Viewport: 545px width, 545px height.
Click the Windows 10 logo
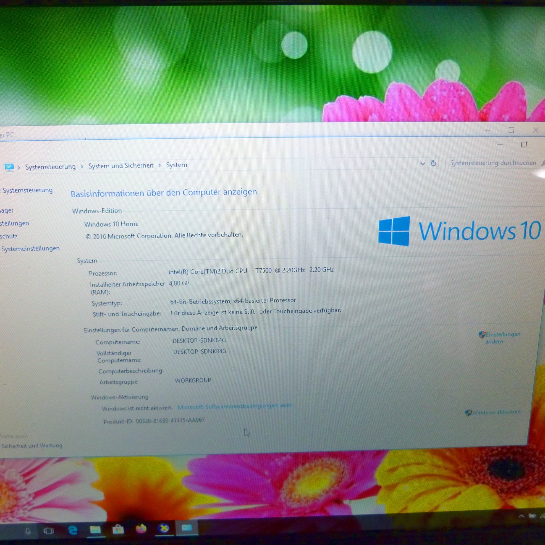tap(460, 231)
